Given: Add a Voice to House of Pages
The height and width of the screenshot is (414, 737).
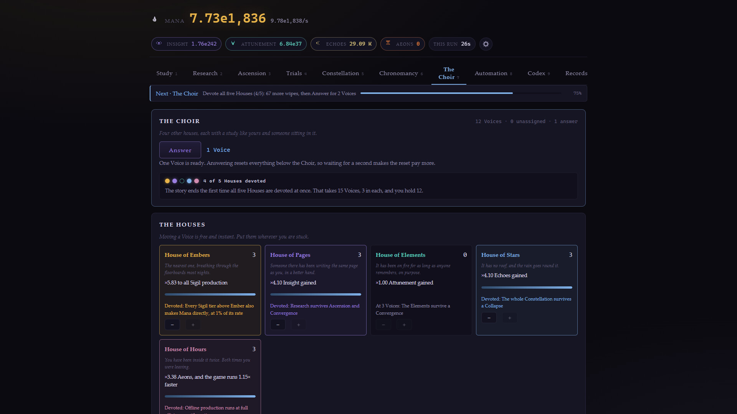Looking at the screenshot, I should [x=299, y=325].
